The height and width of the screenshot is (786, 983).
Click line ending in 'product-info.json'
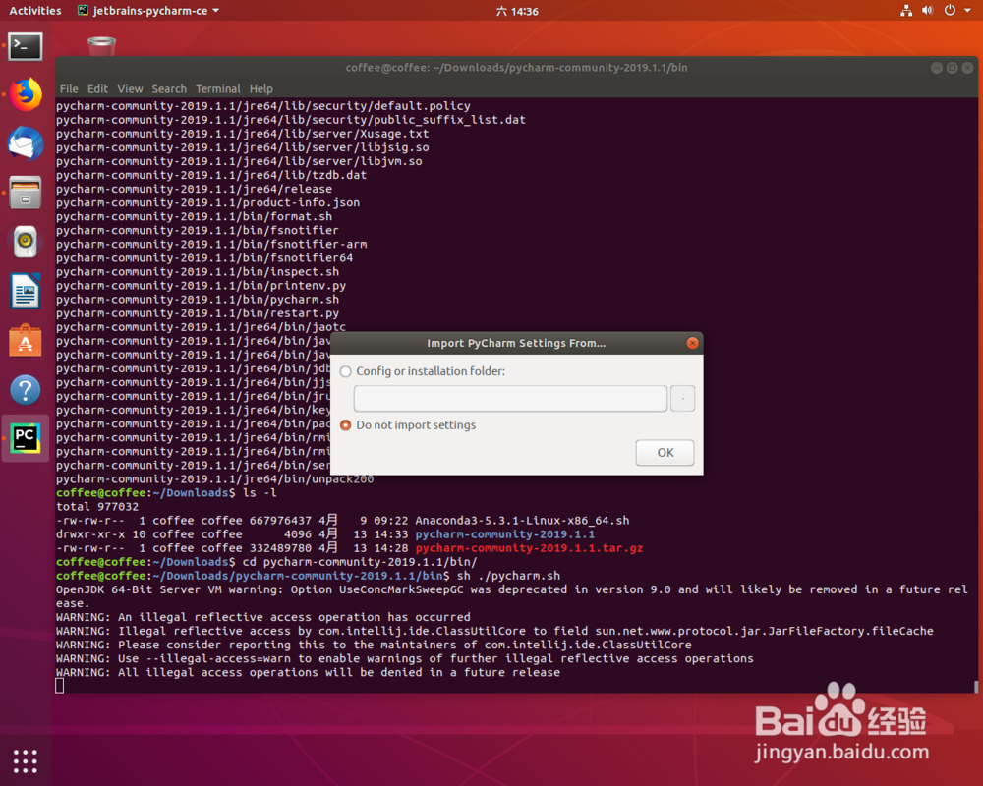(207, 202)
